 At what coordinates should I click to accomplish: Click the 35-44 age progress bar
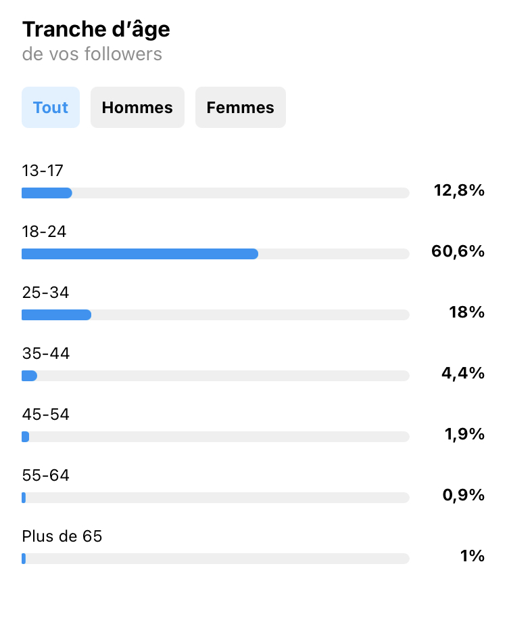216,376
